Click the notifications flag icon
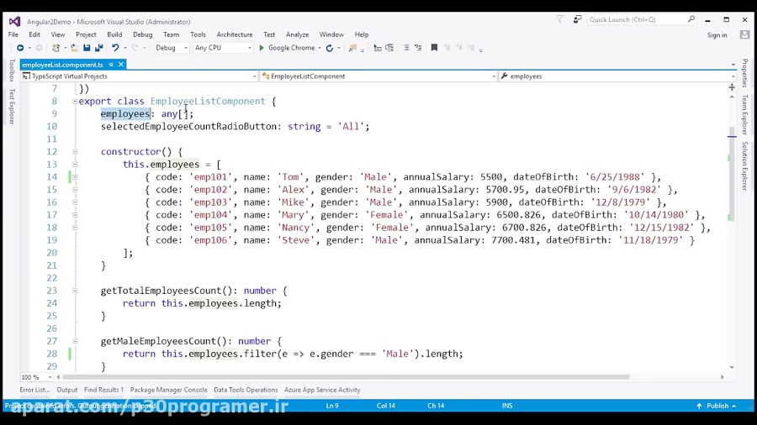The height and width of the screenshot is (425, 757). point(559,19)
